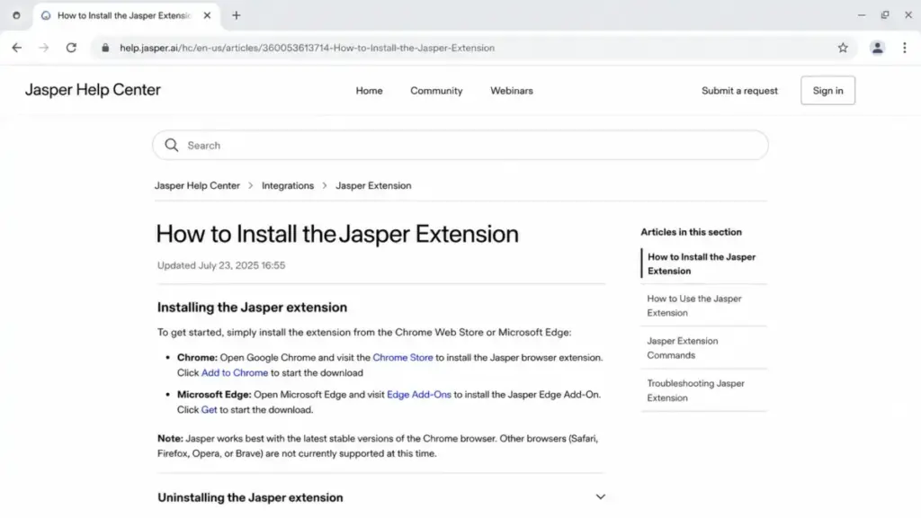Click the Articles in this section heading
The width and height of the screenshot is (921, 518).
pyautogui.click(x=691, y=232)
